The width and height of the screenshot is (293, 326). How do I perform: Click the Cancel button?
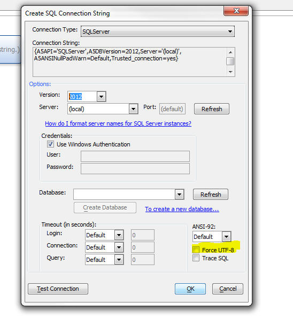click(x=228, y=289)
